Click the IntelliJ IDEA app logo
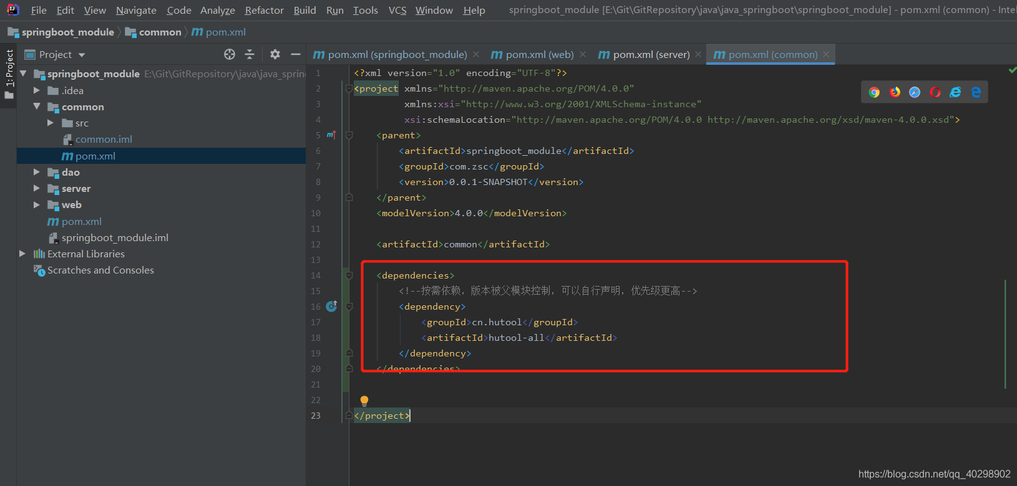1017x486 pixels. click(x=12, y=10)
